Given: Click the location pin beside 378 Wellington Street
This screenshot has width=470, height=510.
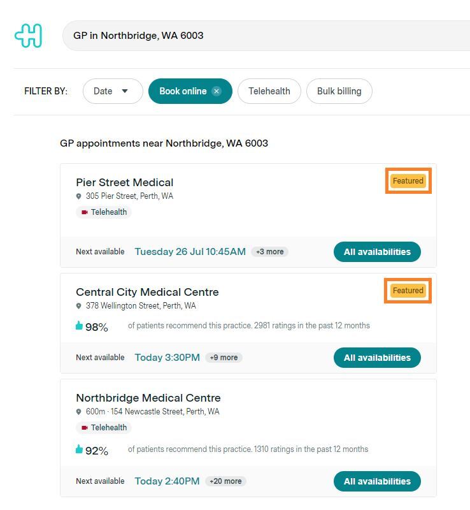Looking at the screenshot, I should [x=79, y=306].
